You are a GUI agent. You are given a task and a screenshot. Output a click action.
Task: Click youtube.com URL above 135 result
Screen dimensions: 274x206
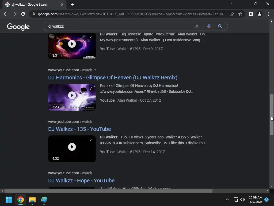(70, 122)
